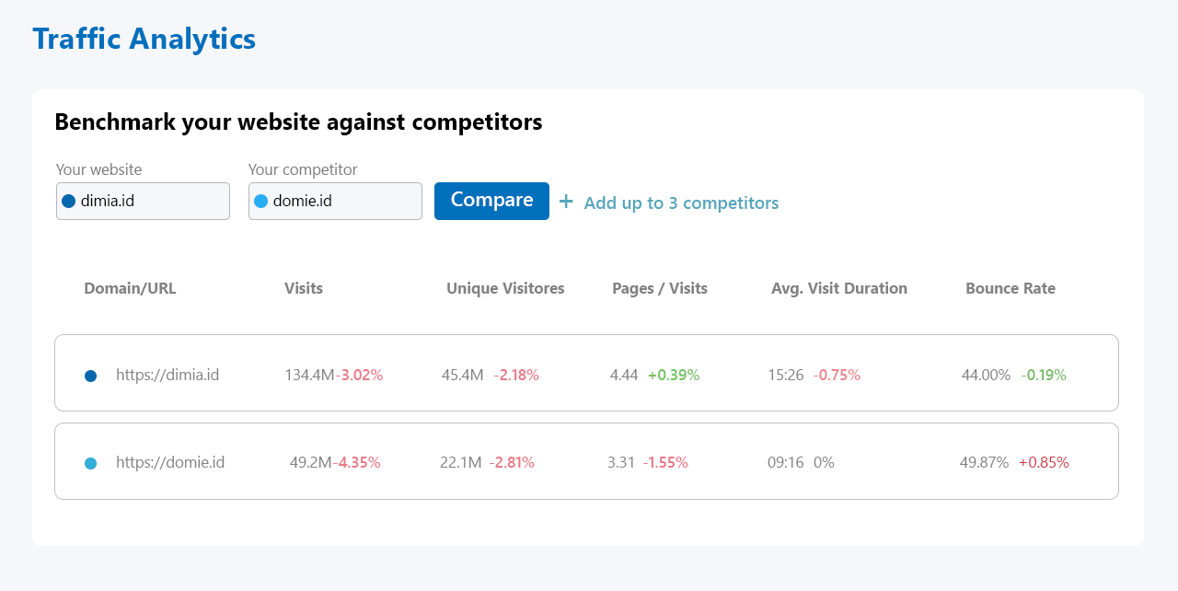Screen dimensions: 1178x591
Task: Click Add up to 3 competitors link
Action: pyautogui.click(x=681, y=203)
